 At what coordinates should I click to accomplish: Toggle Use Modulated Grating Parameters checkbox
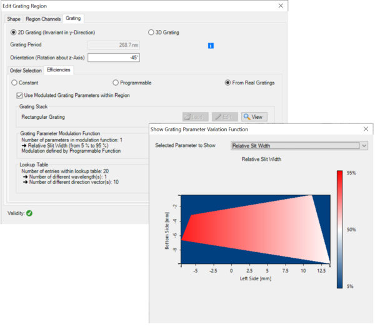(19, 94)
